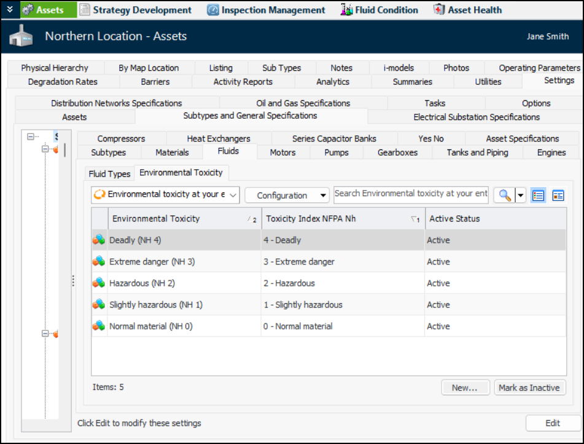Open the Inspection Management module icon
Image resolution: width=584 pixels, height=444 pixels.
pyautogui.click(x=212, y=10)
